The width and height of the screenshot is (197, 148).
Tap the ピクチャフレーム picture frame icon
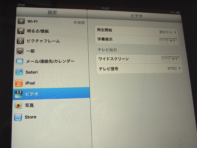click(x=21, y=41)
